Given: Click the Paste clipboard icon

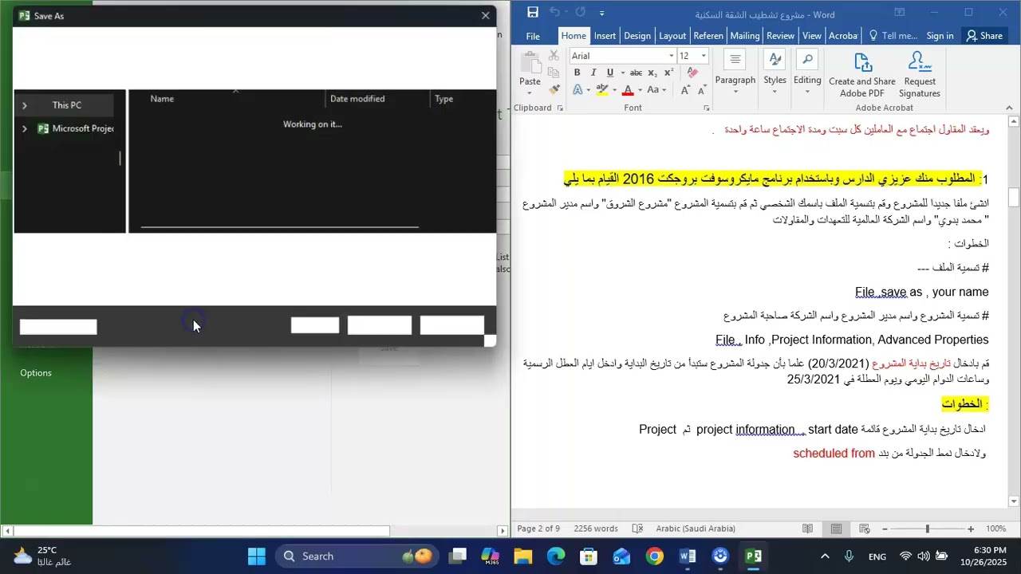Looking at the screenshot, I should 530,61.
